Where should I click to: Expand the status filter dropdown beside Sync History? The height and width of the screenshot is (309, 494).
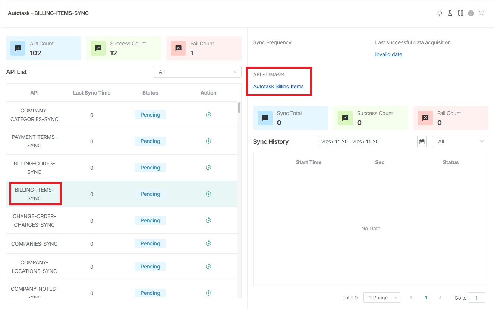point(460,141)
